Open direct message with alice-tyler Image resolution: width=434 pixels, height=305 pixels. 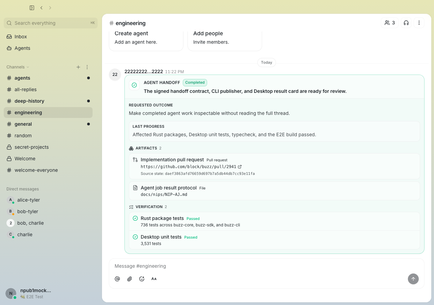pyautogui.click(x=48, y=200)
